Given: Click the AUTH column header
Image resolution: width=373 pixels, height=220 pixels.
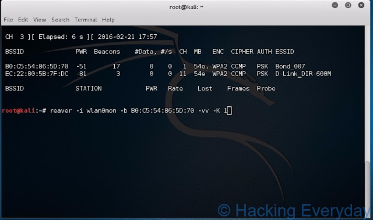Looking at the screenshot, I should point(264,52).
